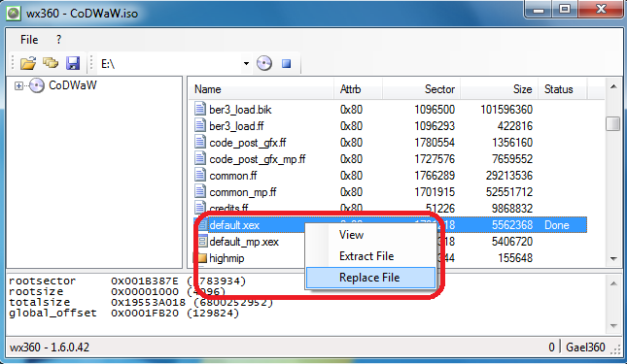The height and width of the screenshot is (364, 627).
Task: Click wx360 - 1.6.0.42 status text
Action: 50,347
